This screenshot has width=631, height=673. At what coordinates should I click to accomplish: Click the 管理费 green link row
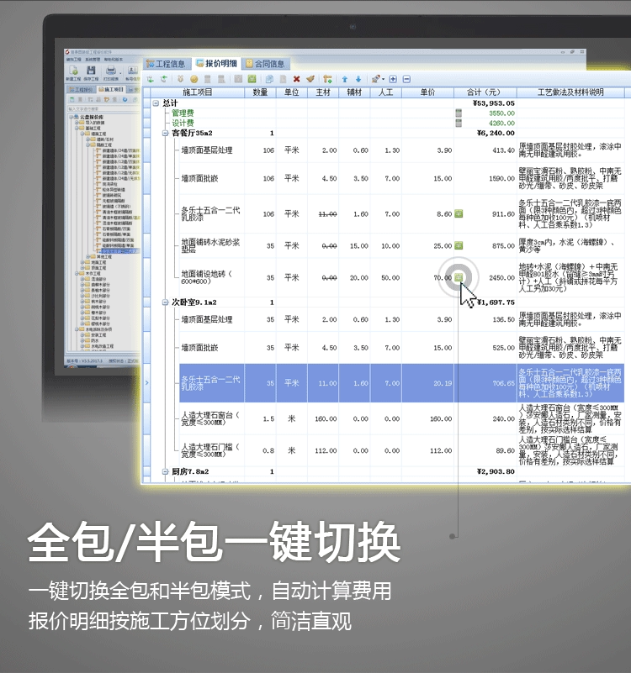coord(183,113)
